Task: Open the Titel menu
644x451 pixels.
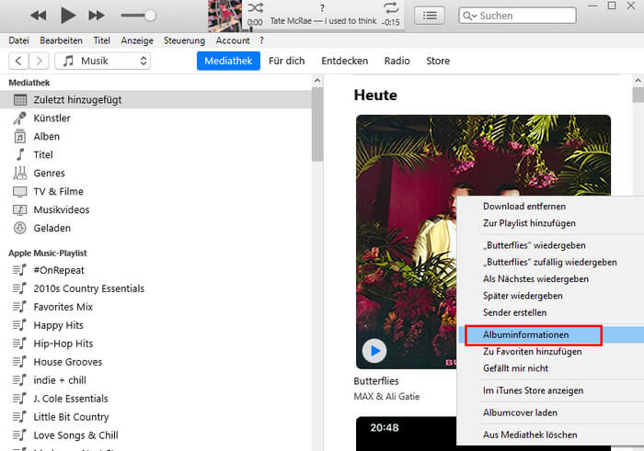Action: pos(101,40)
